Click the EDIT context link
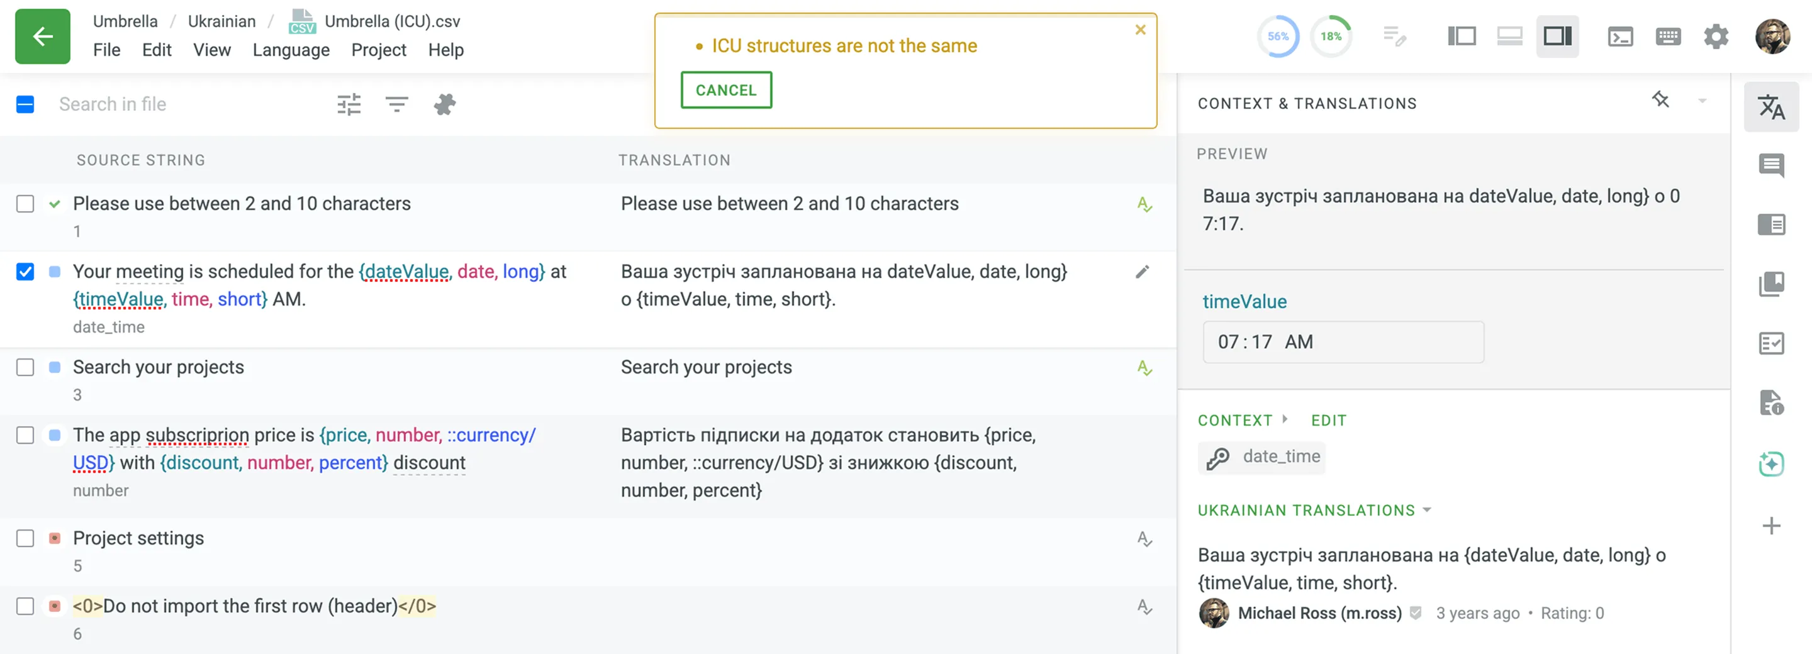Viewport: 1812px width, 654px height. click(1328, 421)
